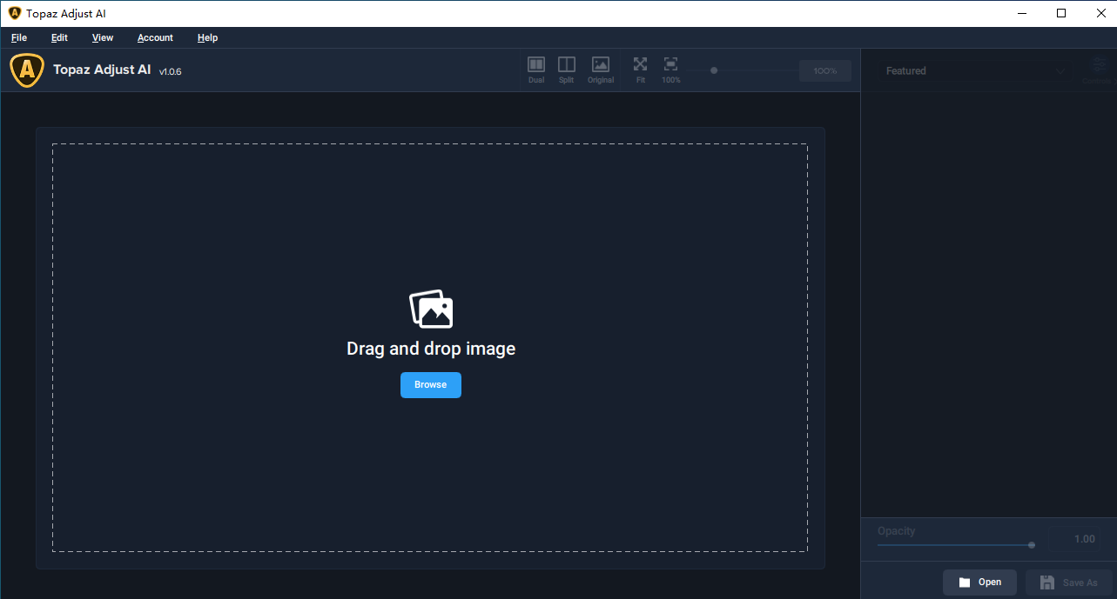Close the Topaz Adjust AI window
1117x599 pixels.
click(1100, 13)
